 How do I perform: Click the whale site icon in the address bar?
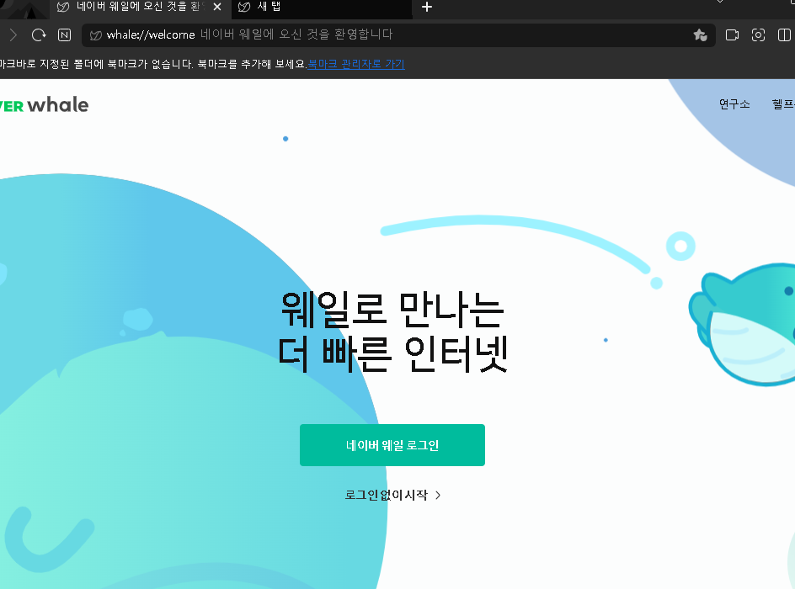pyautogui.click(x=95, y=35)
